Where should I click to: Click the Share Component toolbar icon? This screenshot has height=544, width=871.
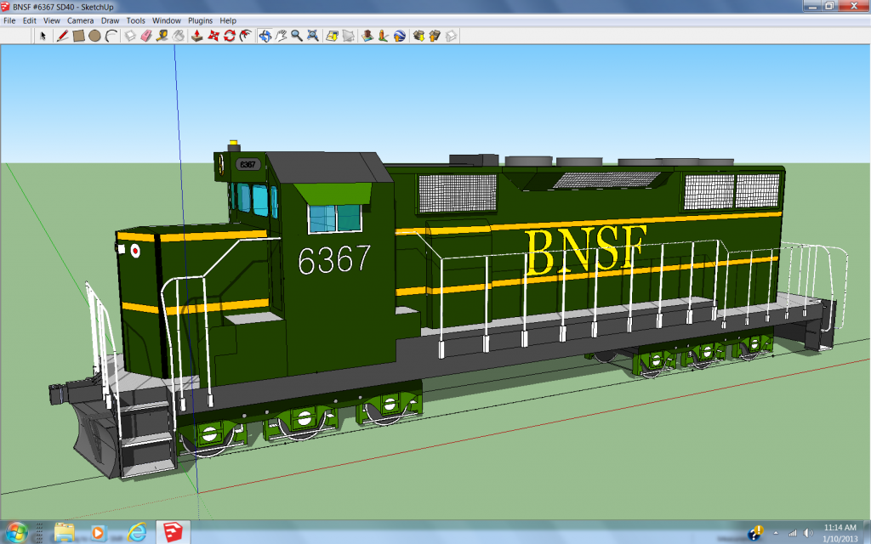[451, 36]
